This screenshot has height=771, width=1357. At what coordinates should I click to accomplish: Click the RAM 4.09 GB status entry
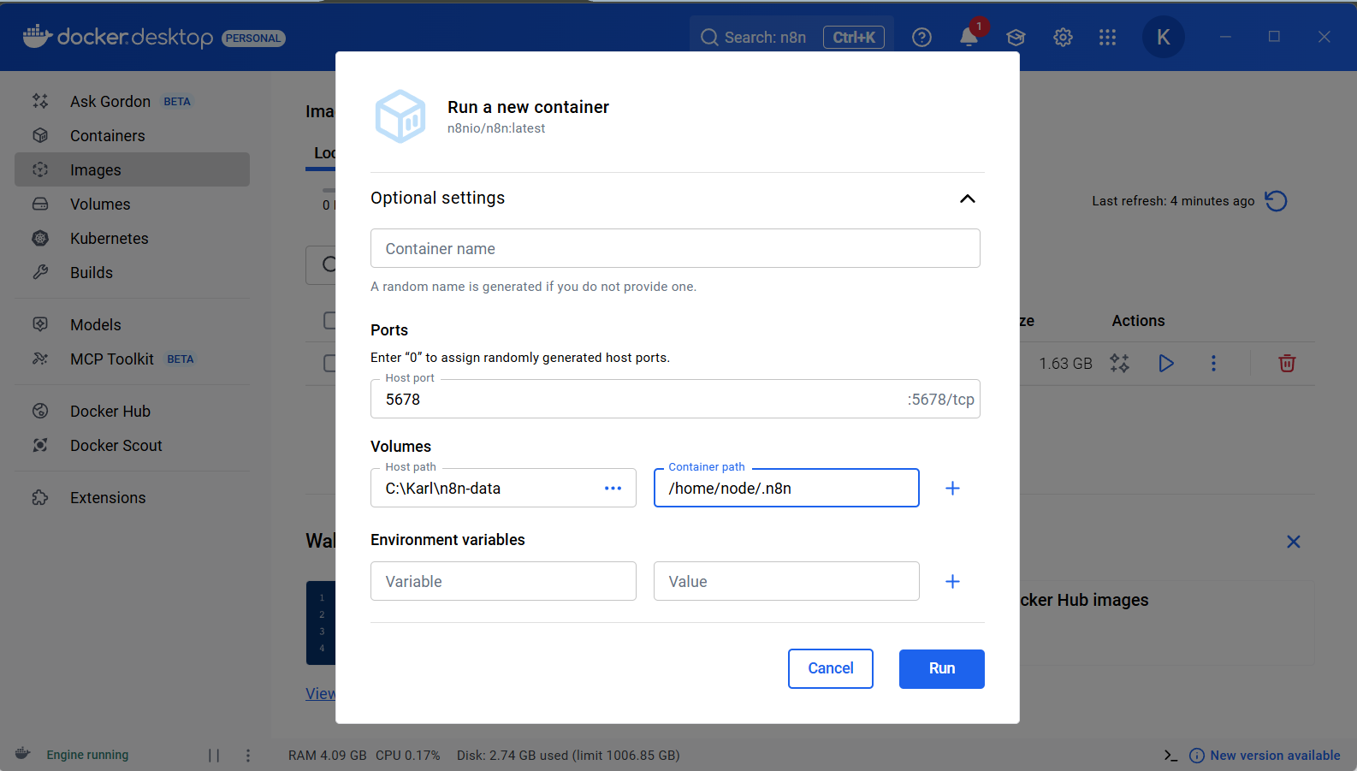point(327,755)
